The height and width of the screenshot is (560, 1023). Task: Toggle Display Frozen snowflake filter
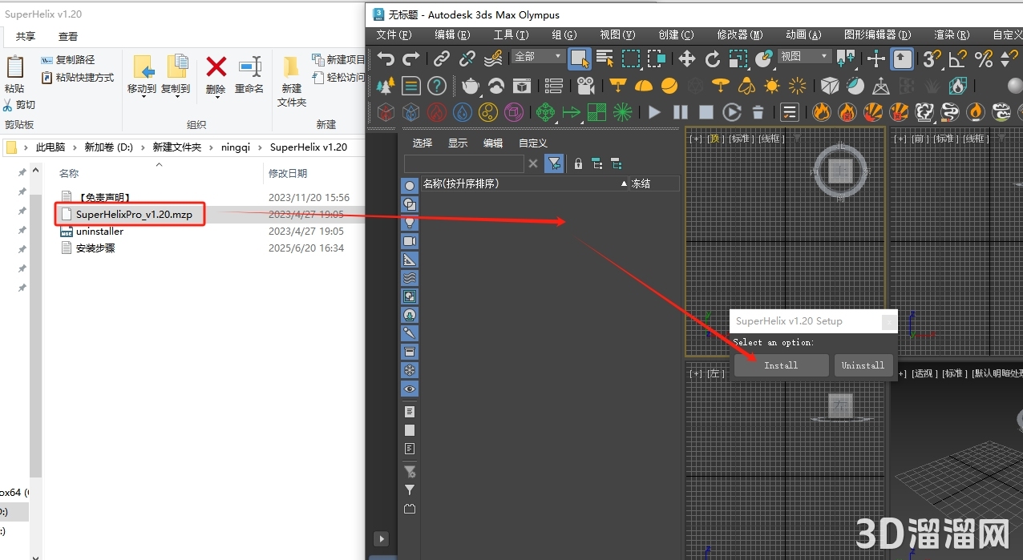(410, 370)
